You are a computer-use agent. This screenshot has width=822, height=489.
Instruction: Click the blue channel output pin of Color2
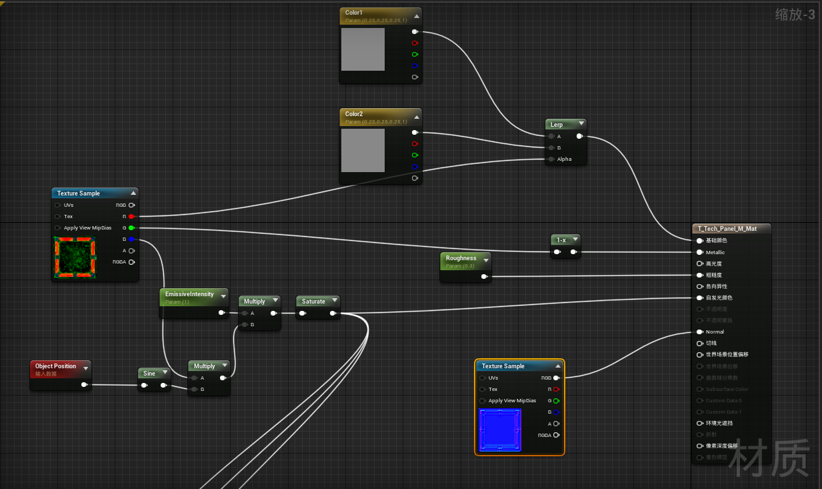point(415,166)
